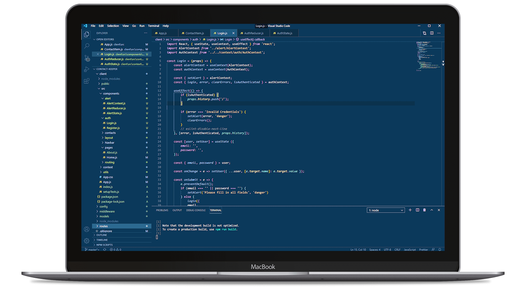Open the notifications bell
Screen dimensions: 526x291
tap(440, 250)
